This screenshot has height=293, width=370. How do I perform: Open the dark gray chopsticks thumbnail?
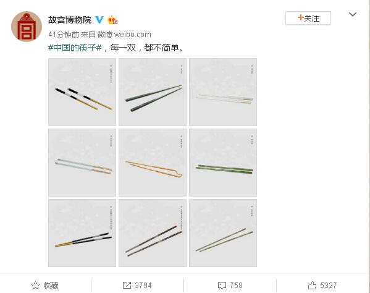(153, 92)
